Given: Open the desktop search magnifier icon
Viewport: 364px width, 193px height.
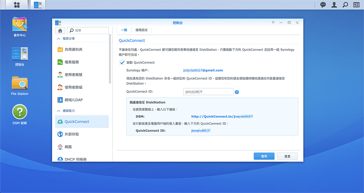Looking at the screenshot, I should tap(345, 5).
